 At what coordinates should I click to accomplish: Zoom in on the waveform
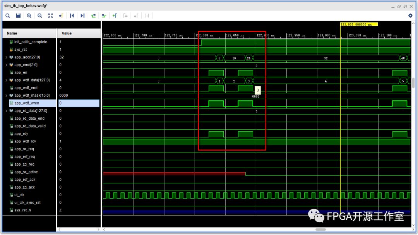(x=29, y=15)
